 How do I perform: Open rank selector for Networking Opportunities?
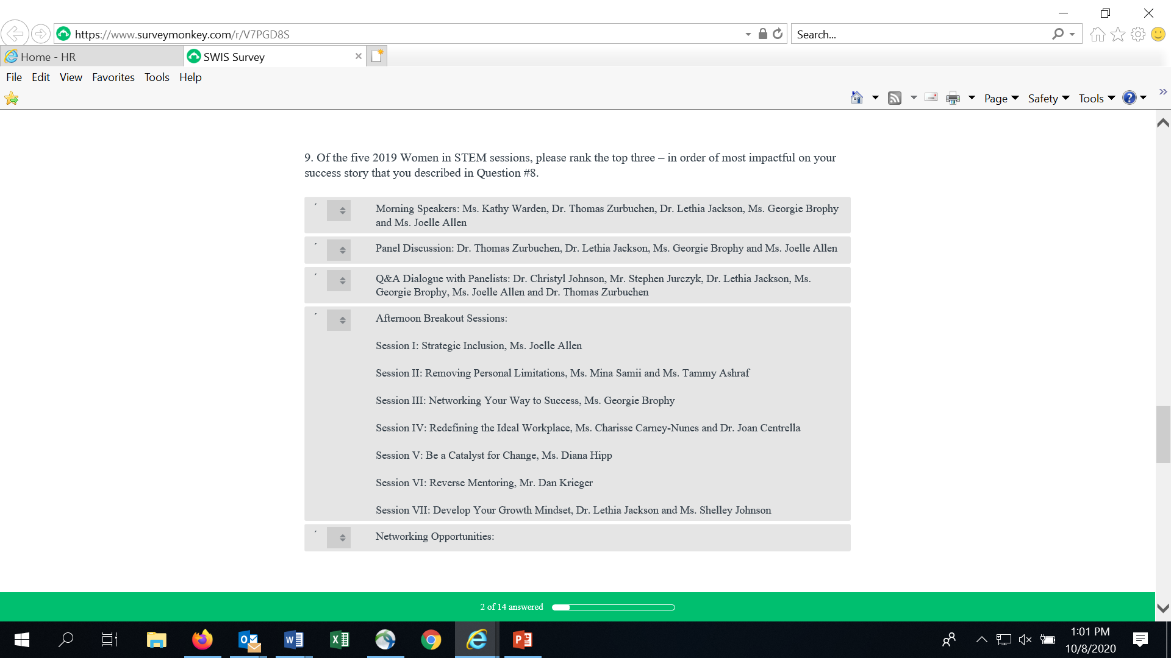(338, 537)
